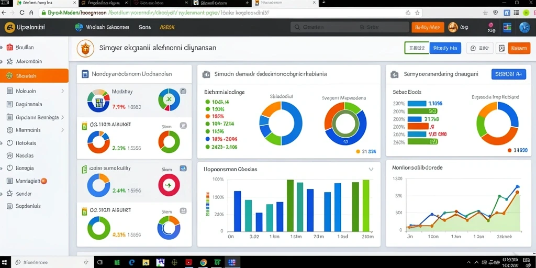Click the blue Sisobal A button
Viewport: 536px width, 268px height.
point(509,74)
